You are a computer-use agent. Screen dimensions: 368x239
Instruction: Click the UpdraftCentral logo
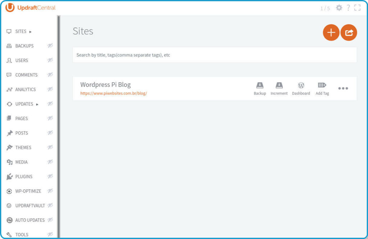(x=31, y=8)
